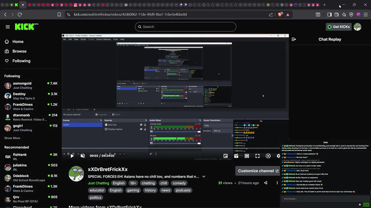The width and height of the screenshot is (371, 208).
Task: Select the chatting tag
Action: click(148, 183)
